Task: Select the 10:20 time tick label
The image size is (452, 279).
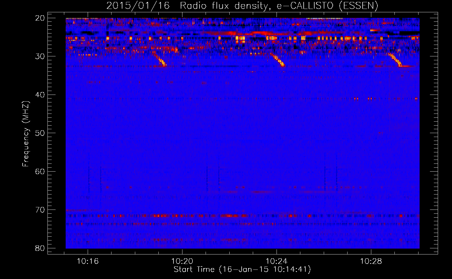Action: coord(182,261)
